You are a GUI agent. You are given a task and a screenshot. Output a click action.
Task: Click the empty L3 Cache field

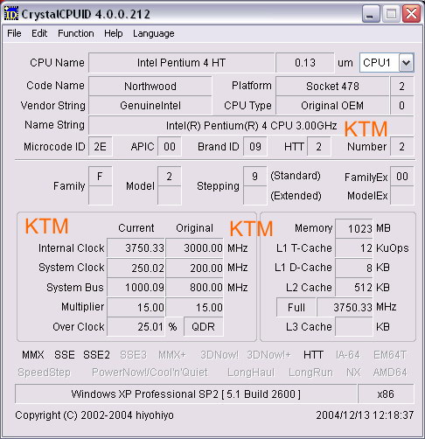(x=354, y=326)
